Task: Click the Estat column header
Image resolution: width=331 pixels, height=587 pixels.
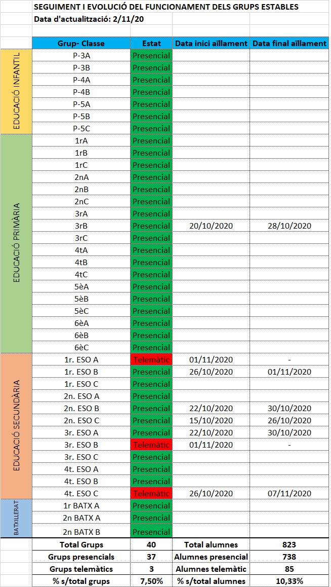Action: click(151, 43)
